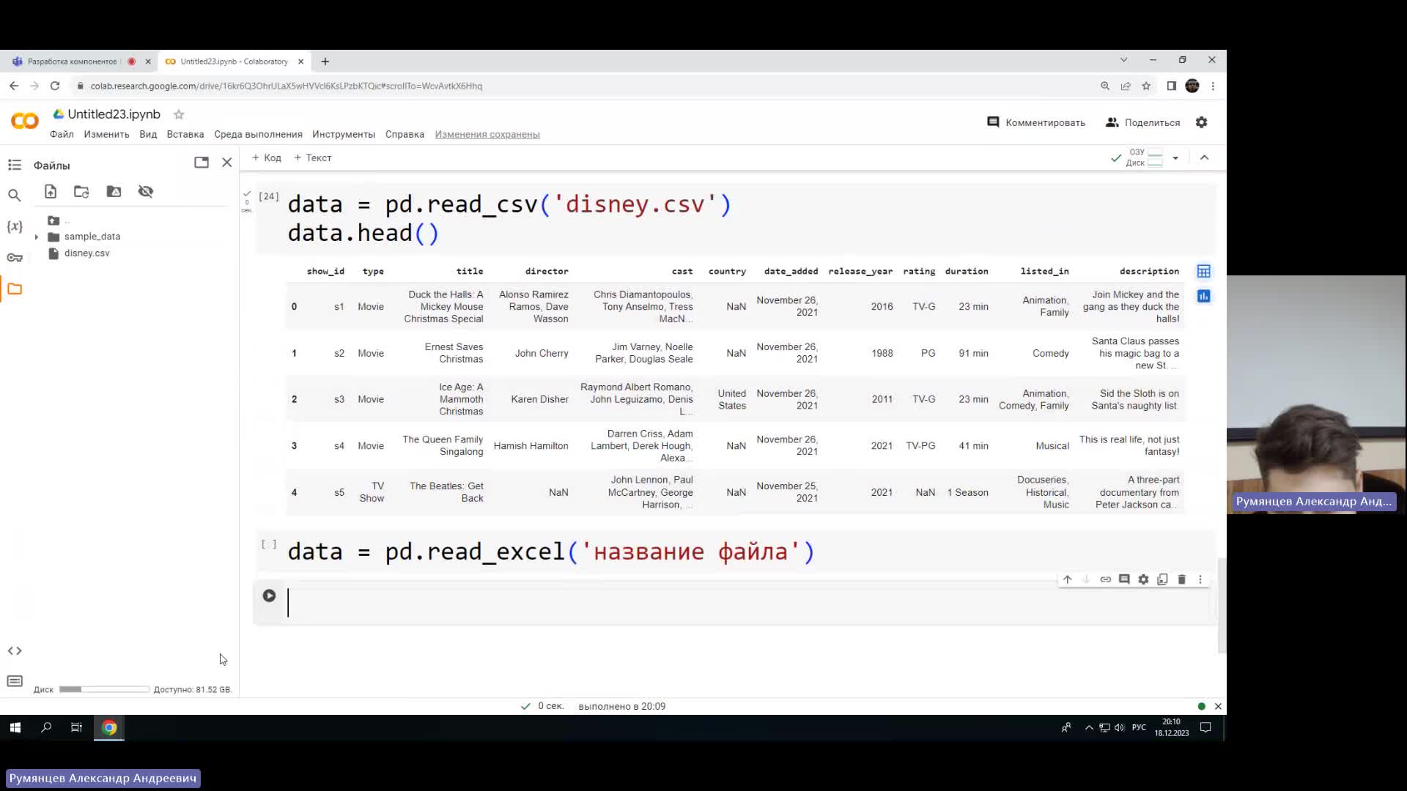
Task: Show hidden system tray icons
Action: point(1089,728)
